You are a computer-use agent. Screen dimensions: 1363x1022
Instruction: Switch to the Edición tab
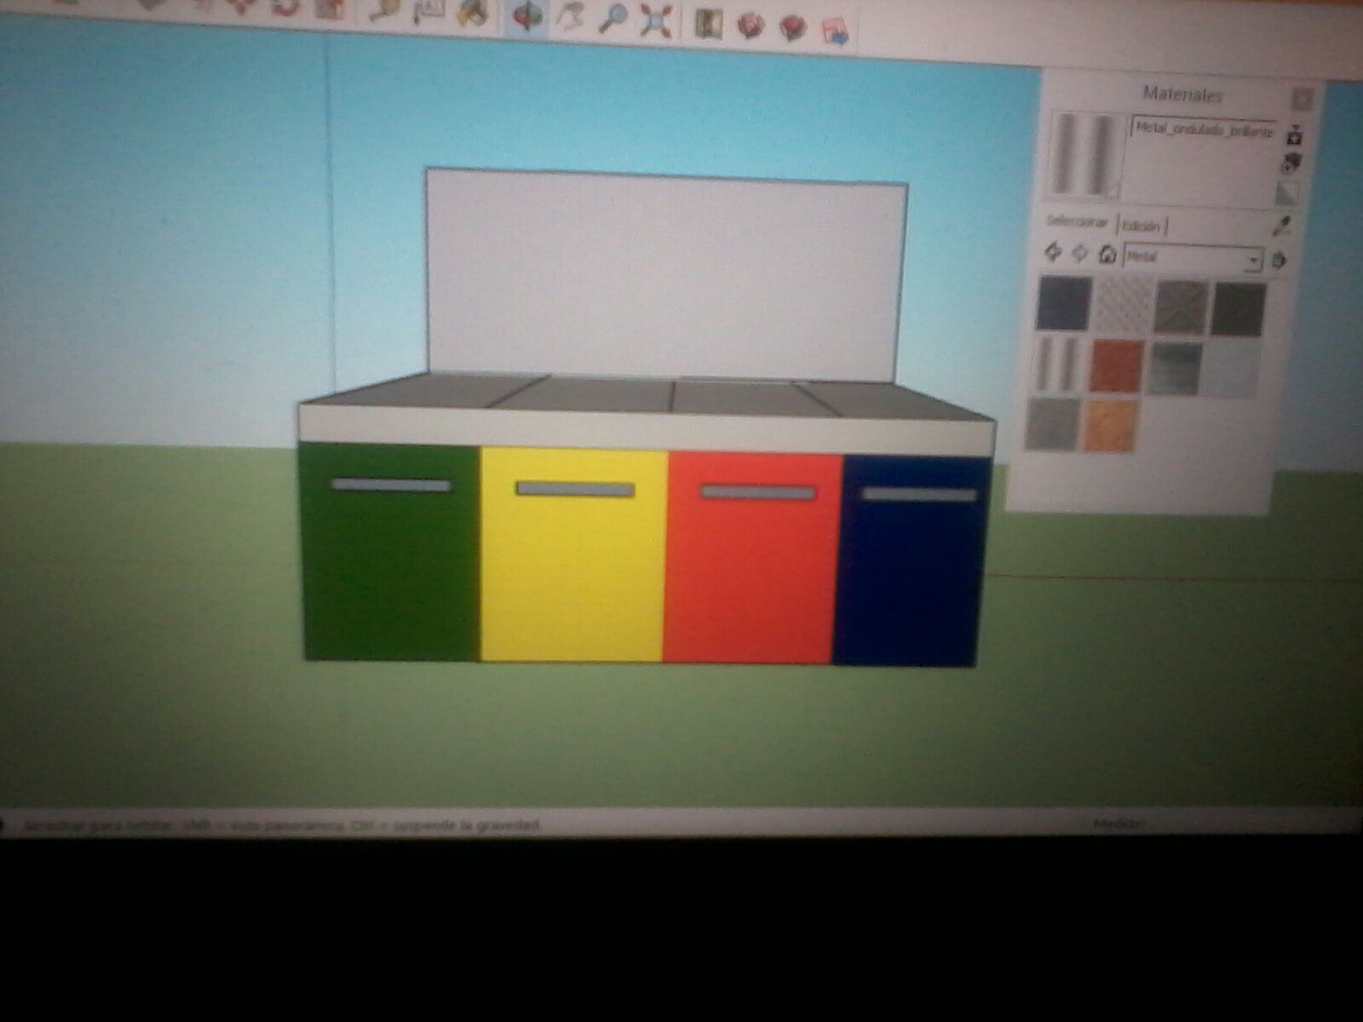pyautogui.click(x=1142, y=226)
